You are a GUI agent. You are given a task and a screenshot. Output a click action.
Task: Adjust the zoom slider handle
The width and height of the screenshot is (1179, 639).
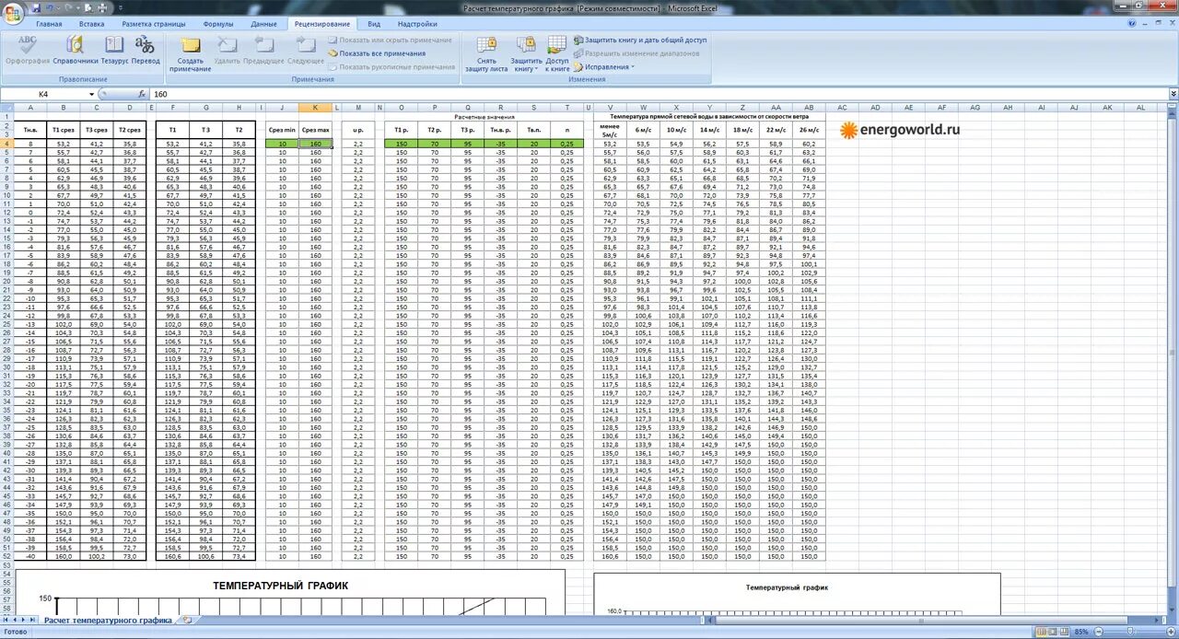(1130, 632)
